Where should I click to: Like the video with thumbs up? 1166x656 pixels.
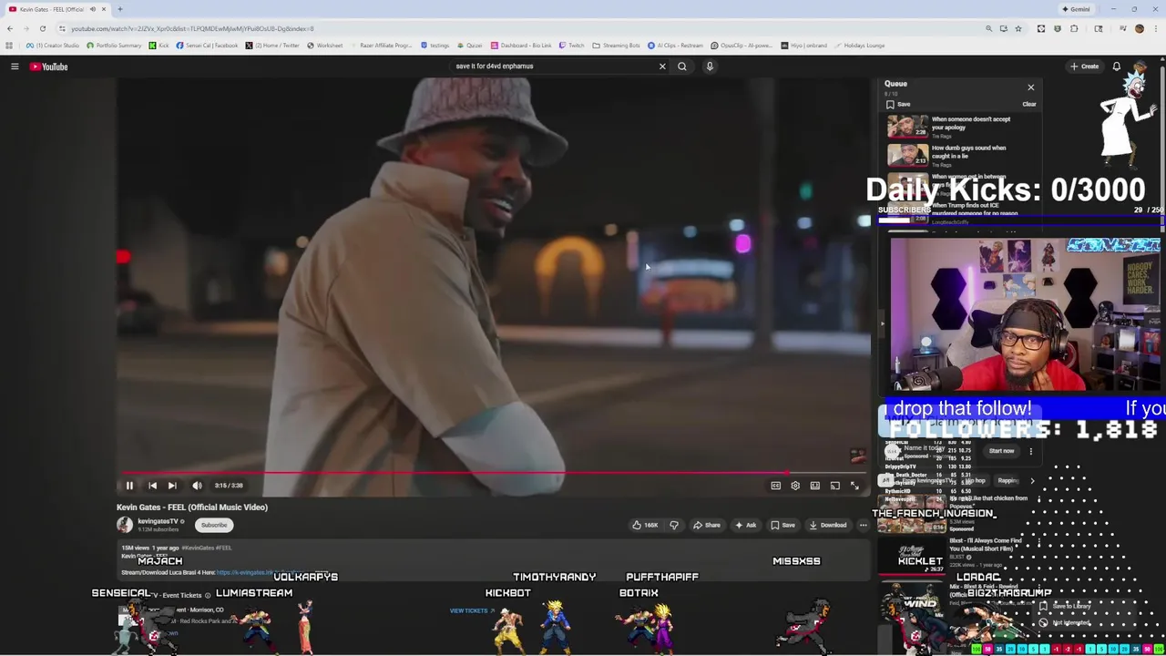pos(646,525)
